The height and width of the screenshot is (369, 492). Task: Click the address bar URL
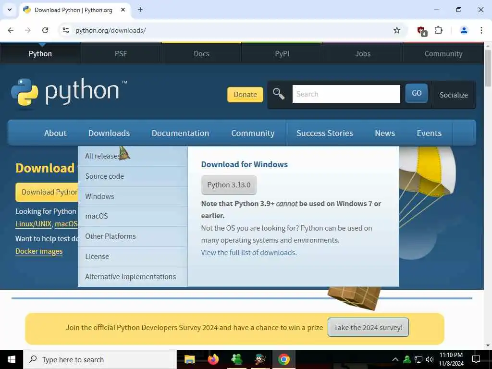tap(111, 30)
